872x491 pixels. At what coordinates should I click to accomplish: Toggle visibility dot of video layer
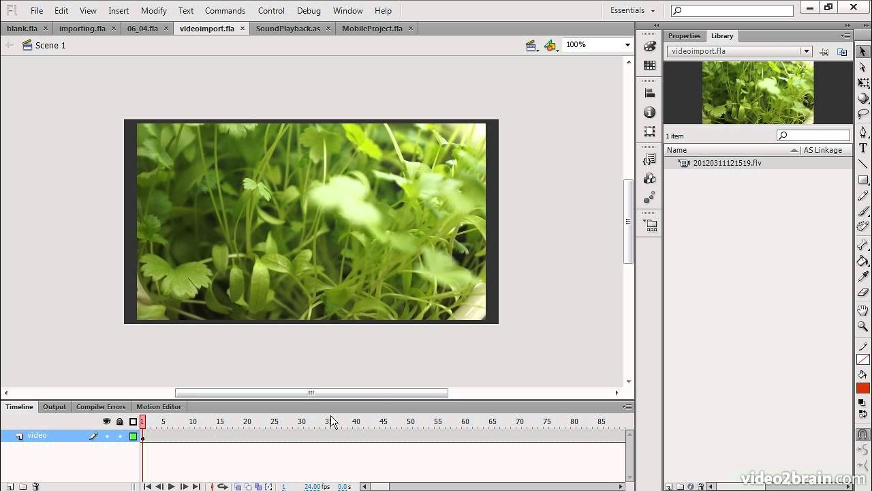point(107,436)
